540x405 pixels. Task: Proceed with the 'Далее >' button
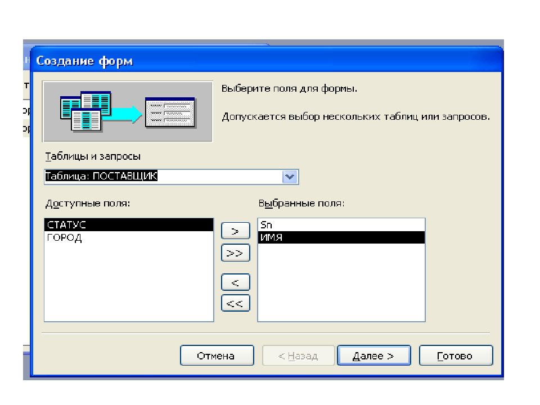coord(373,356)
